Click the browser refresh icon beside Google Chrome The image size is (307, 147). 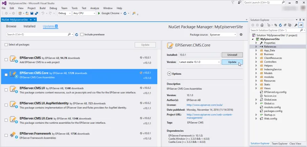[125, 13]
